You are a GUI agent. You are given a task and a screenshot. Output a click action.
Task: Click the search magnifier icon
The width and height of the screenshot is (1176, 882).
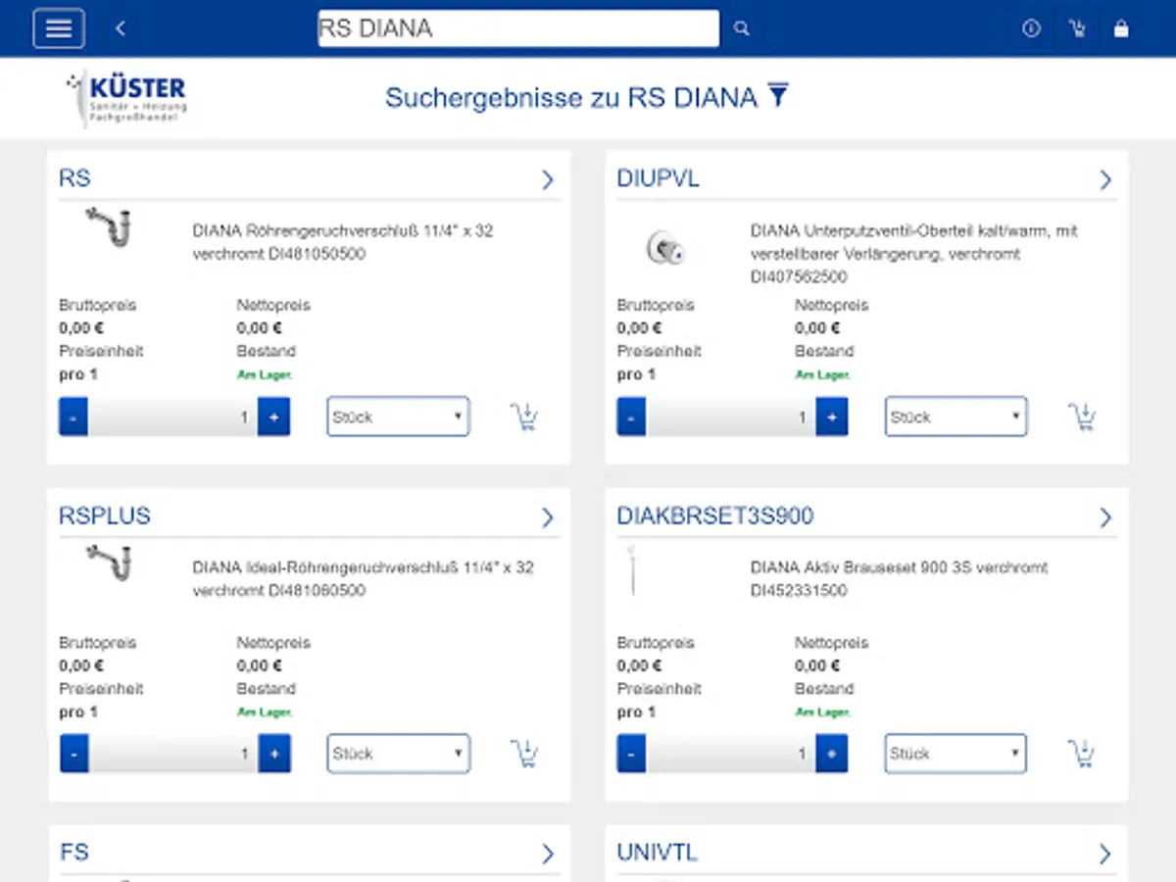point(742,28)
